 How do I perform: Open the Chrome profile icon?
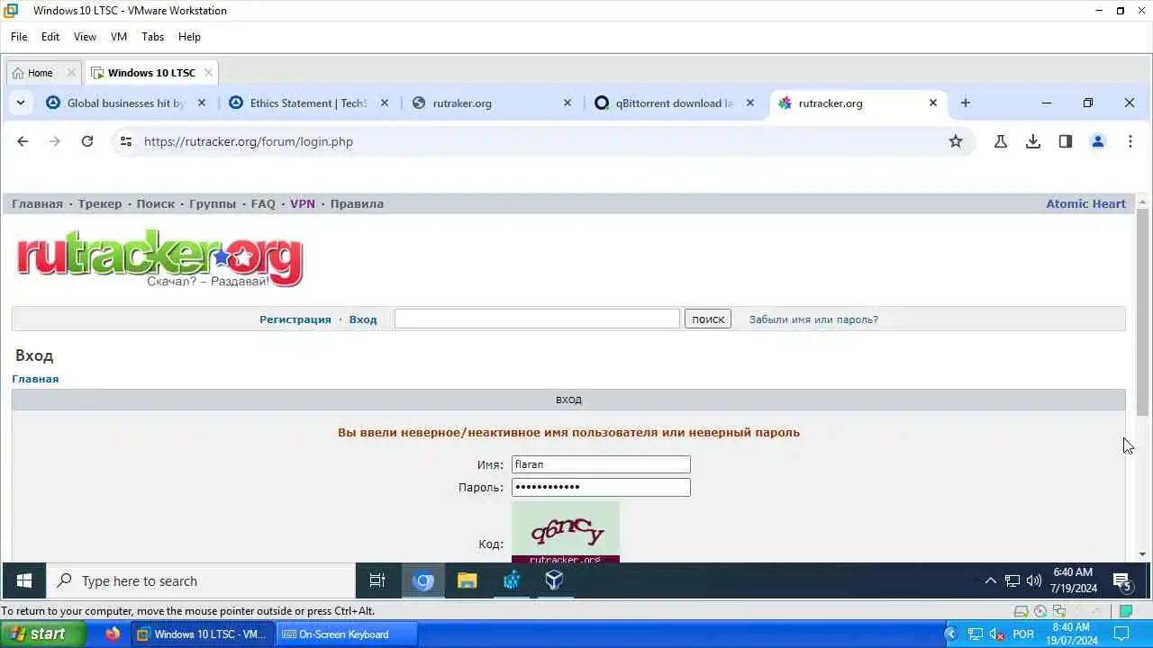[1098, 141]
